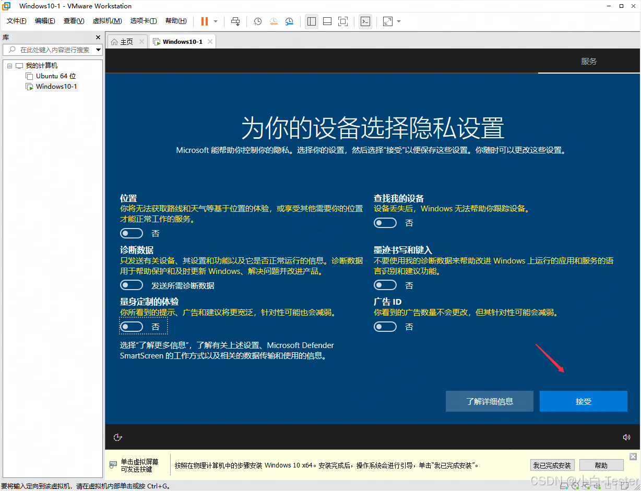Click the 服务 tab in setup header

pos(589,61)
